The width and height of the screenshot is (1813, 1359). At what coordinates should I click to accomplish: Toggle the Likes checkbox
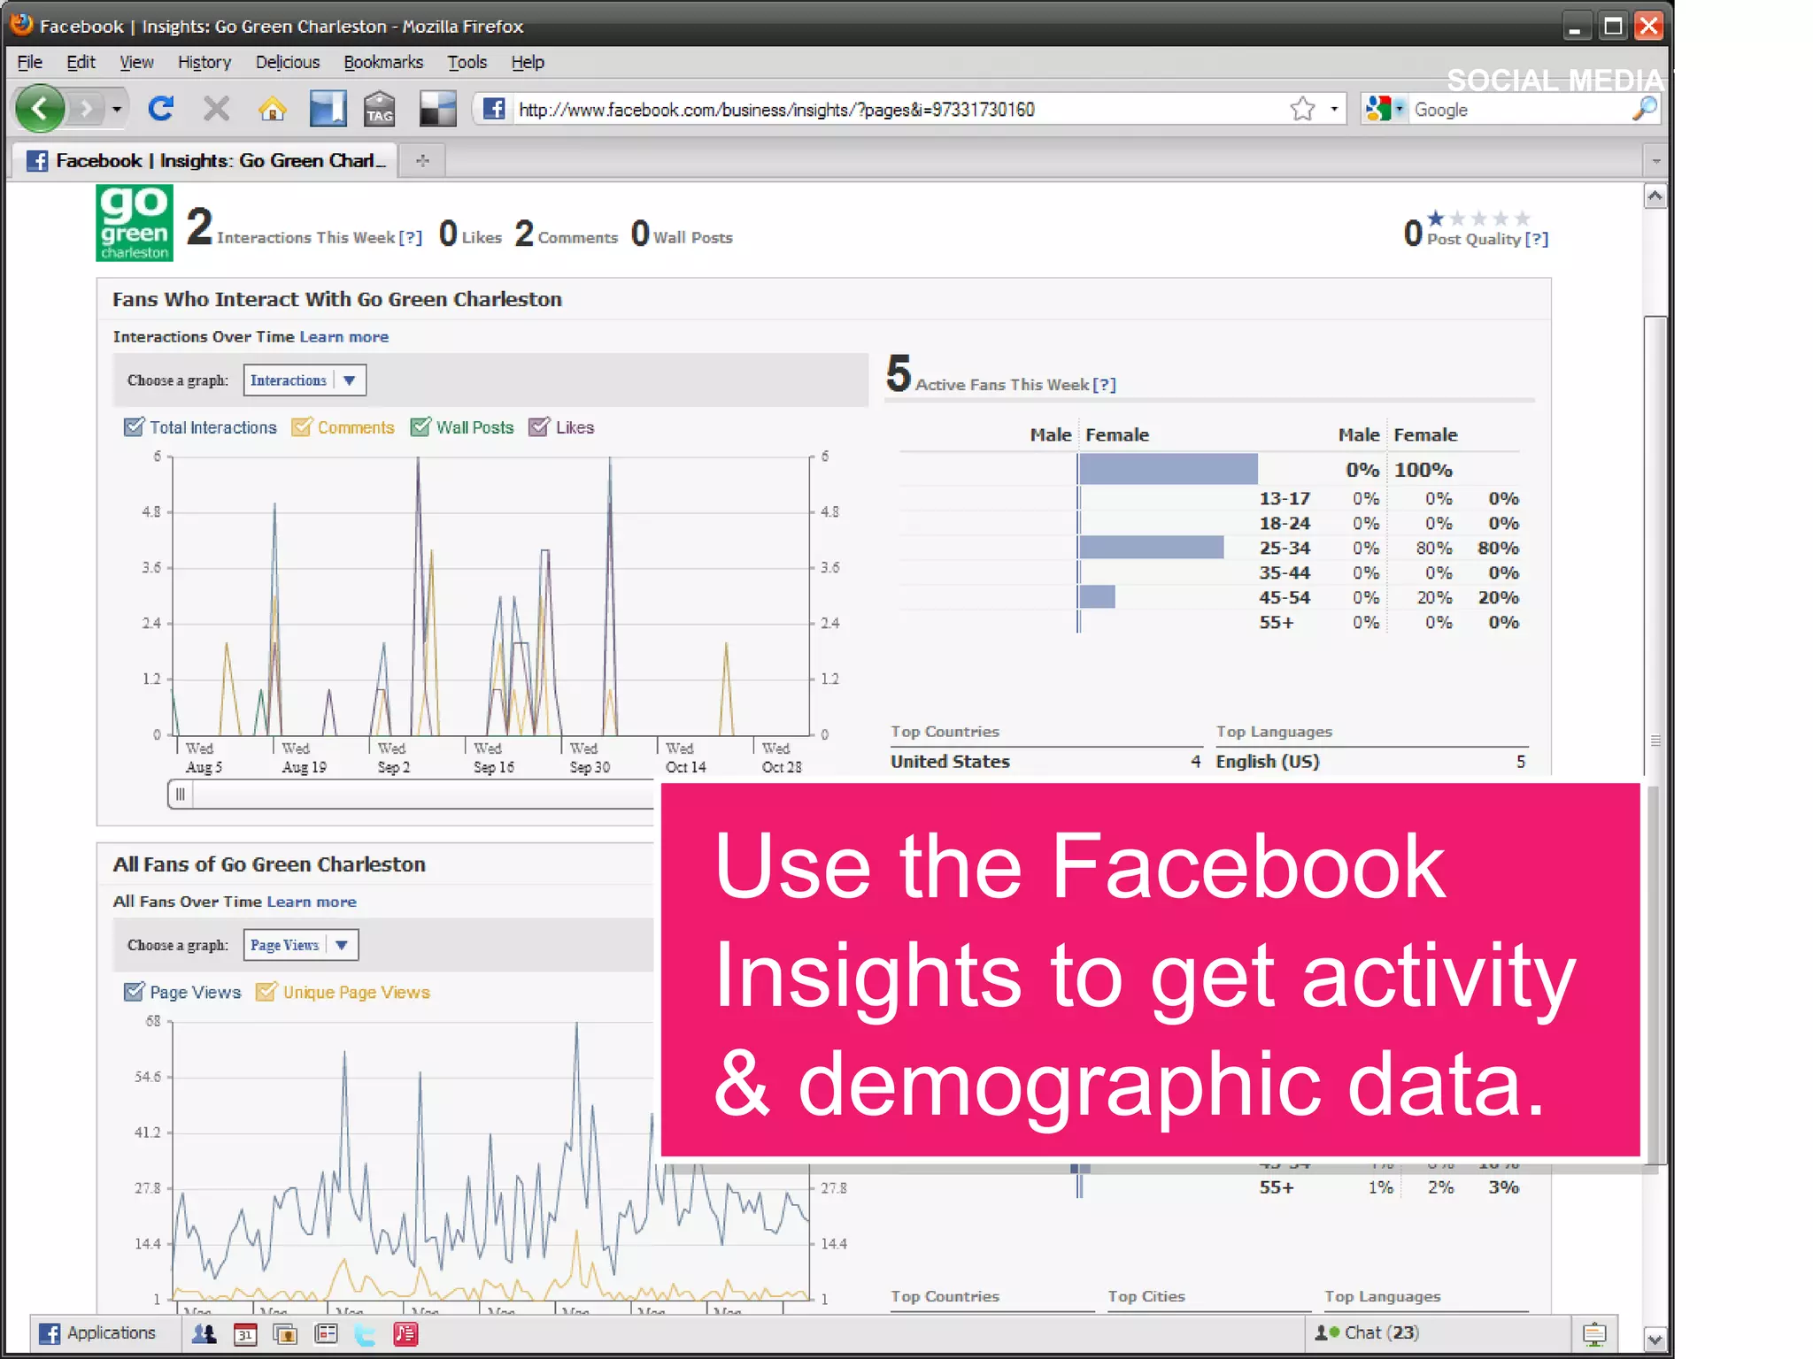[539, 426]
